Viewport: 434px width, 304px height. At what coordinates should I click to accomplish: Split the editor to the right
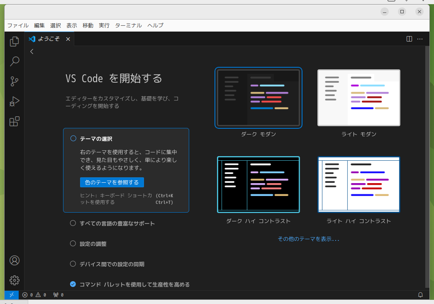point(409,39)
